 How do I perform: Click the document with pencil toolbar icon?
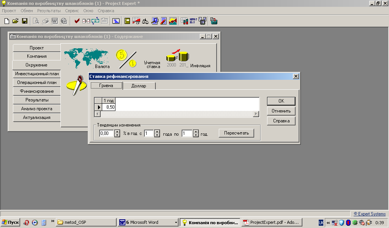[163, 21]
